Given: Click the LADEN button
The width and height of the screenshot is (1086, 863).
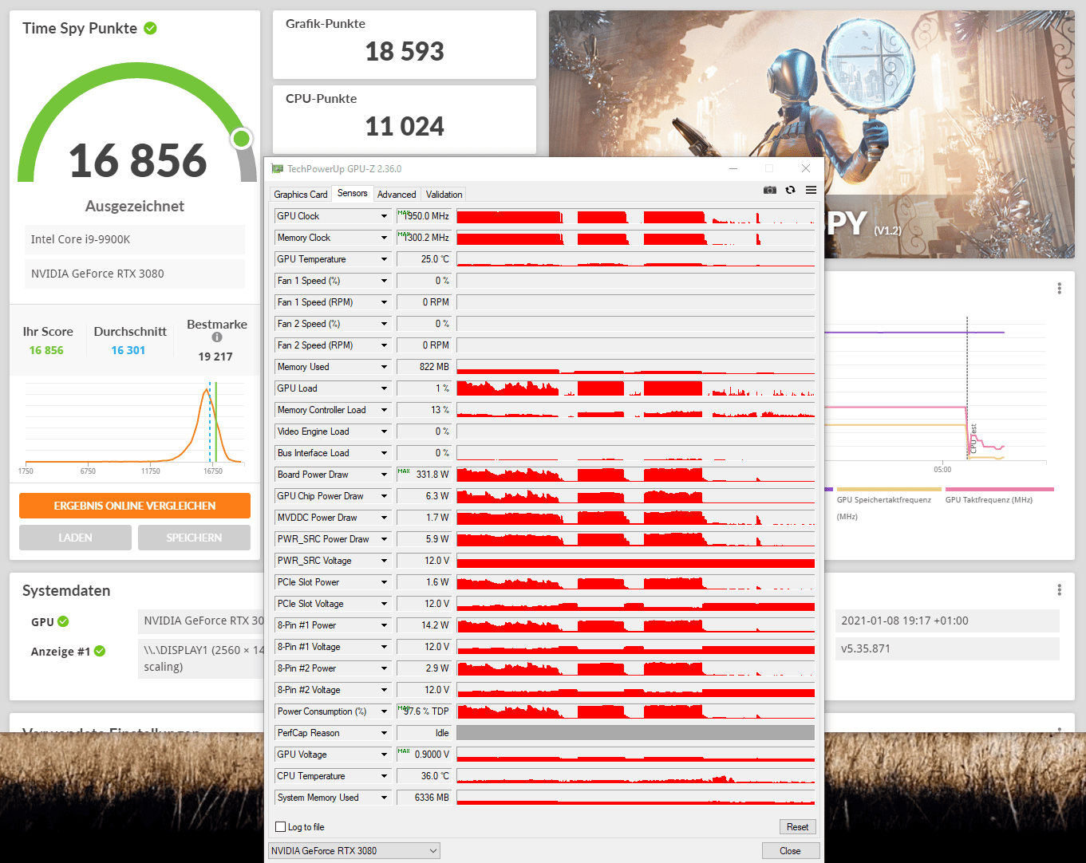Looking at the screenshot, I should point(75,538).
